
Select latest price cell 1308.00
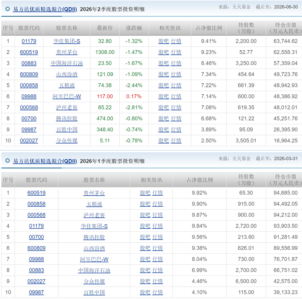[105, 52]
